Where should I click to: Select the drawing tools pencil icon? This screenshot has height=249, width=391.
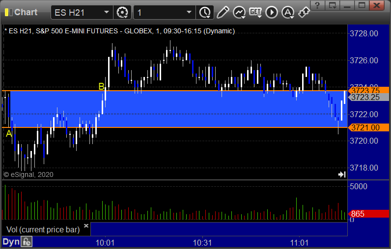tap(223, 12)
